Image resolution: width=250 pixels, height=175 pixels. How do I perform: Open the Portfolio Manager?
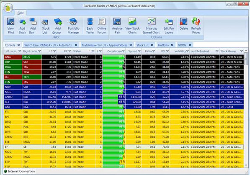(x=74, y=26)
